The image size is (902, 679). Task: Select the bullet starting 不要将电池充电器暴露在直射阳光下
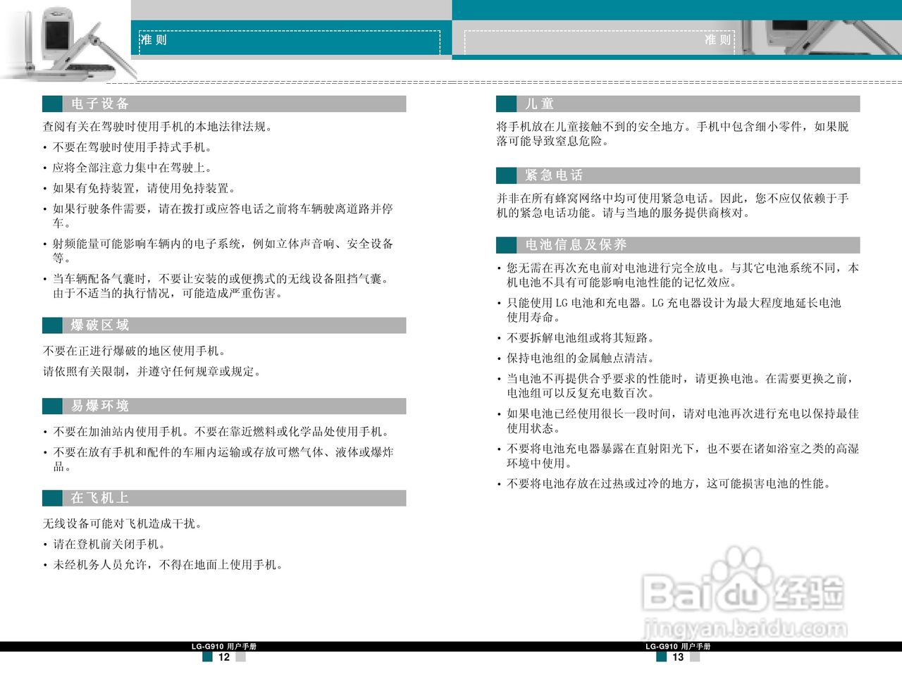[678, 456]
